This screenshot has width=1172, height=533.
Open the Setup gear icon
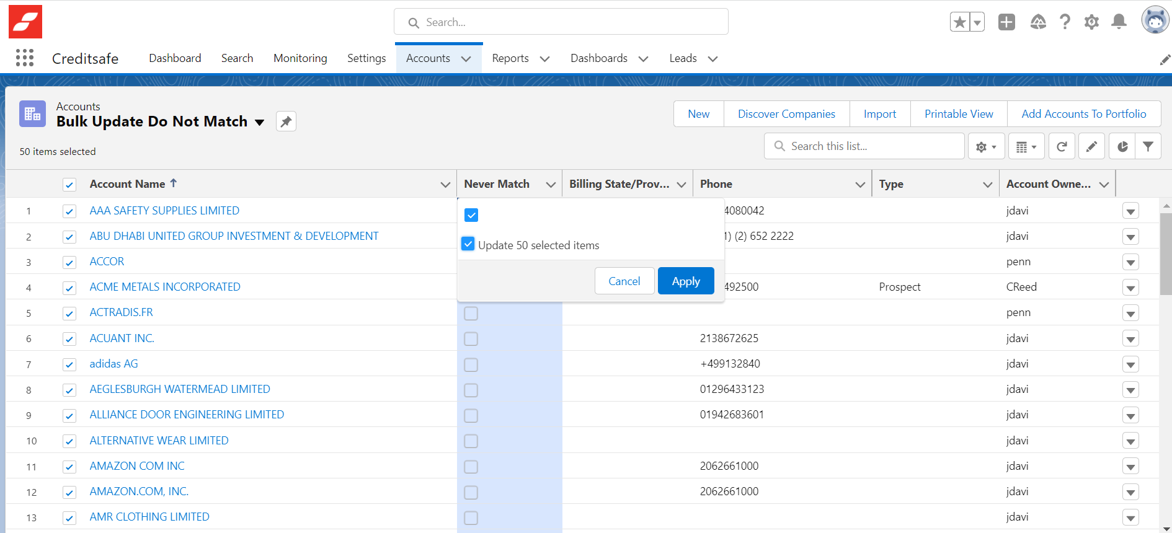point(1091,22)
